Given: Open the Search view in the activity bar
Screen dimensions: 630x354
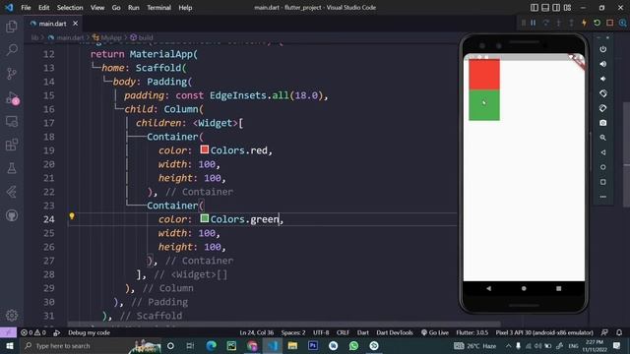Looking at the screenshot, I should [x=12, y=50].
